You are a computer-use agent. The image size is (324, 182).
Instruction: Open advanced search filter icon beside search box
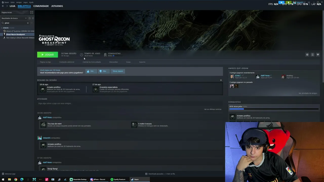32,23
